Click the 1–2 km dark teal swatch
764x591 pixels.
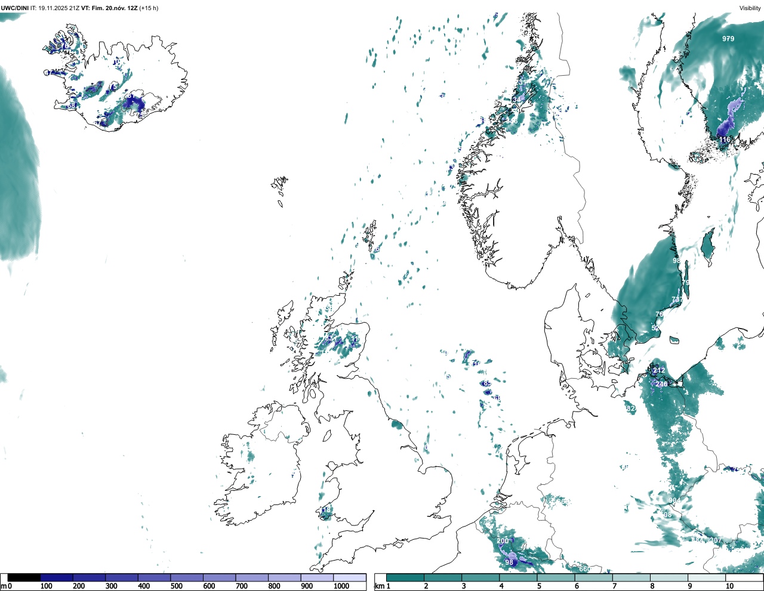pos(405,577)
